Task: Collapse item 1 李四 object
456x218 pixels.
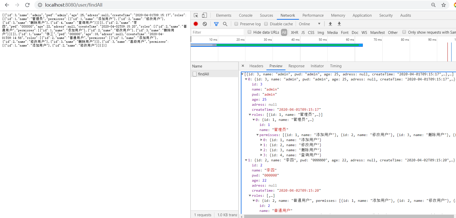Action: (x=246, y=160)
